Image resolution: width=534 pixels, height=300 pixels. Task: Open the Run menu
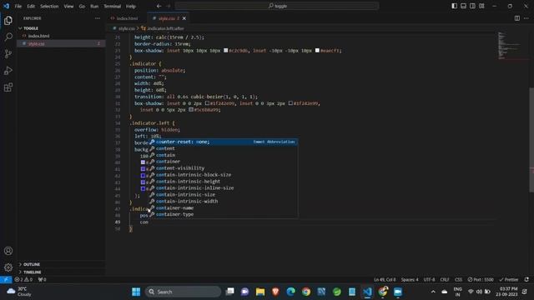[x=94, y=6]
